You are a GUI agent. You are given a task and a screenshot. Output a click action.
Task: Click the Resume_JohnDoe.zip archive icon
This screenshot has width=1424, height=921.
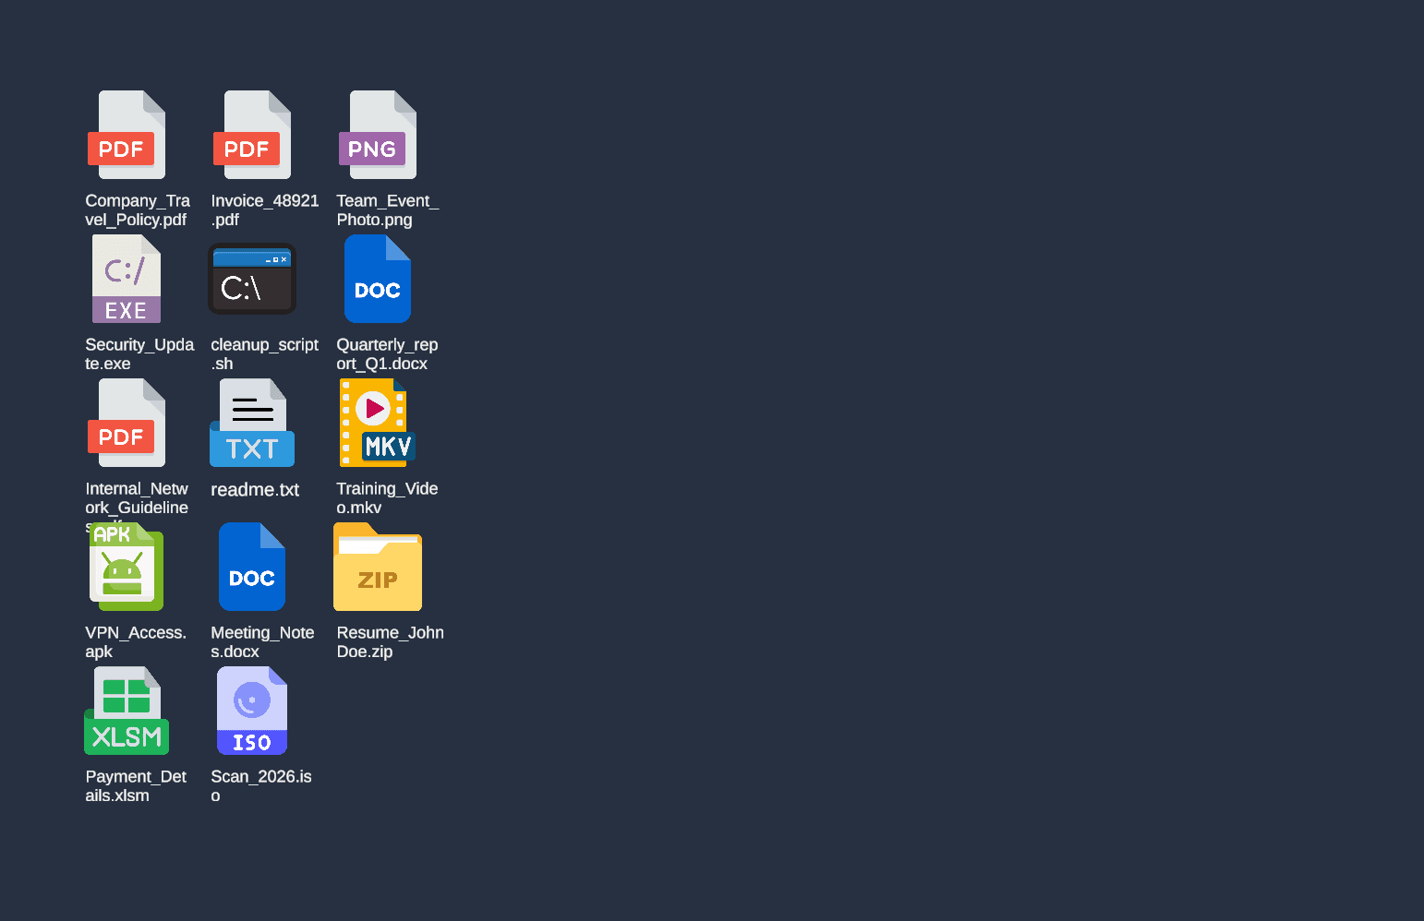378,568
